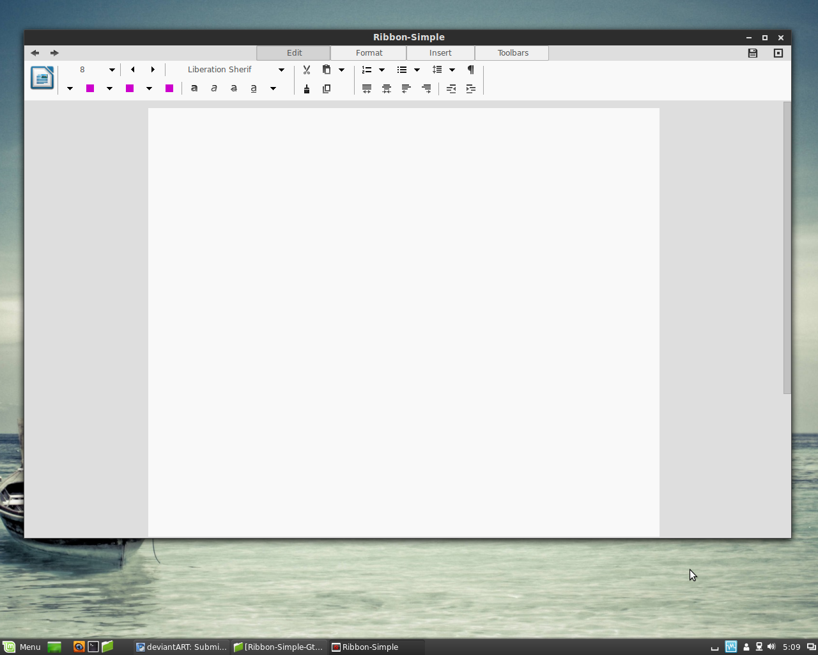Screen dimensions: 818x655
Task: Toggle italic text formatting
Action: (214, 88)
